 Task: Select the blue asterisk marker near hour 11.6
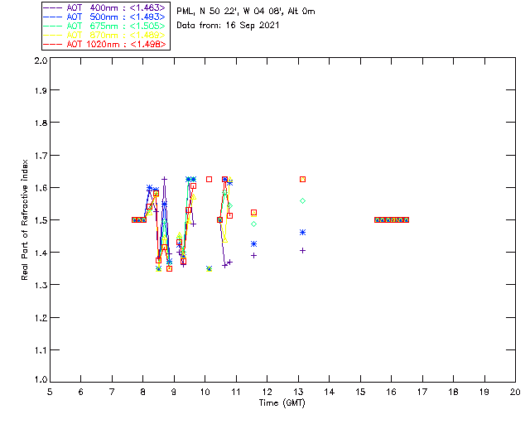tap(254, 243)
